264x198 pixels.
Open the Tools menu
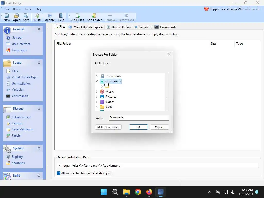[28, 9]
